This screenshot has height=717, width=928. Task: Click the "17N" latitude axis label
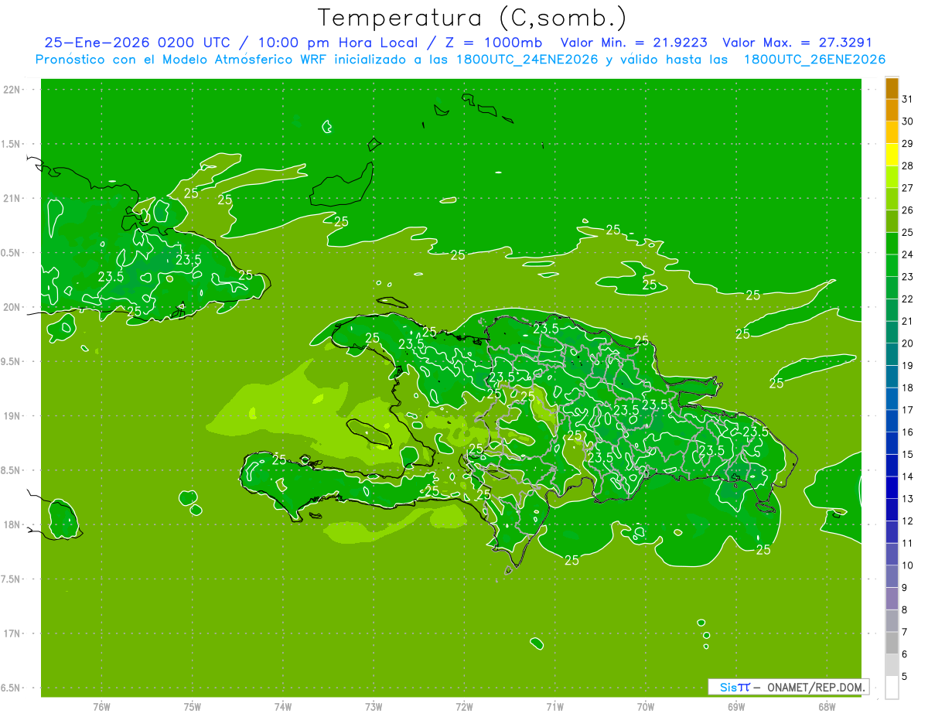pos(12,633)
